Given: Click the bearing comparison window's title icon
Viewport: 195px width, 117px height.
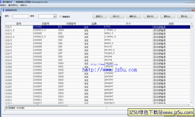Looking at the screenshot, I should point(4,10).
